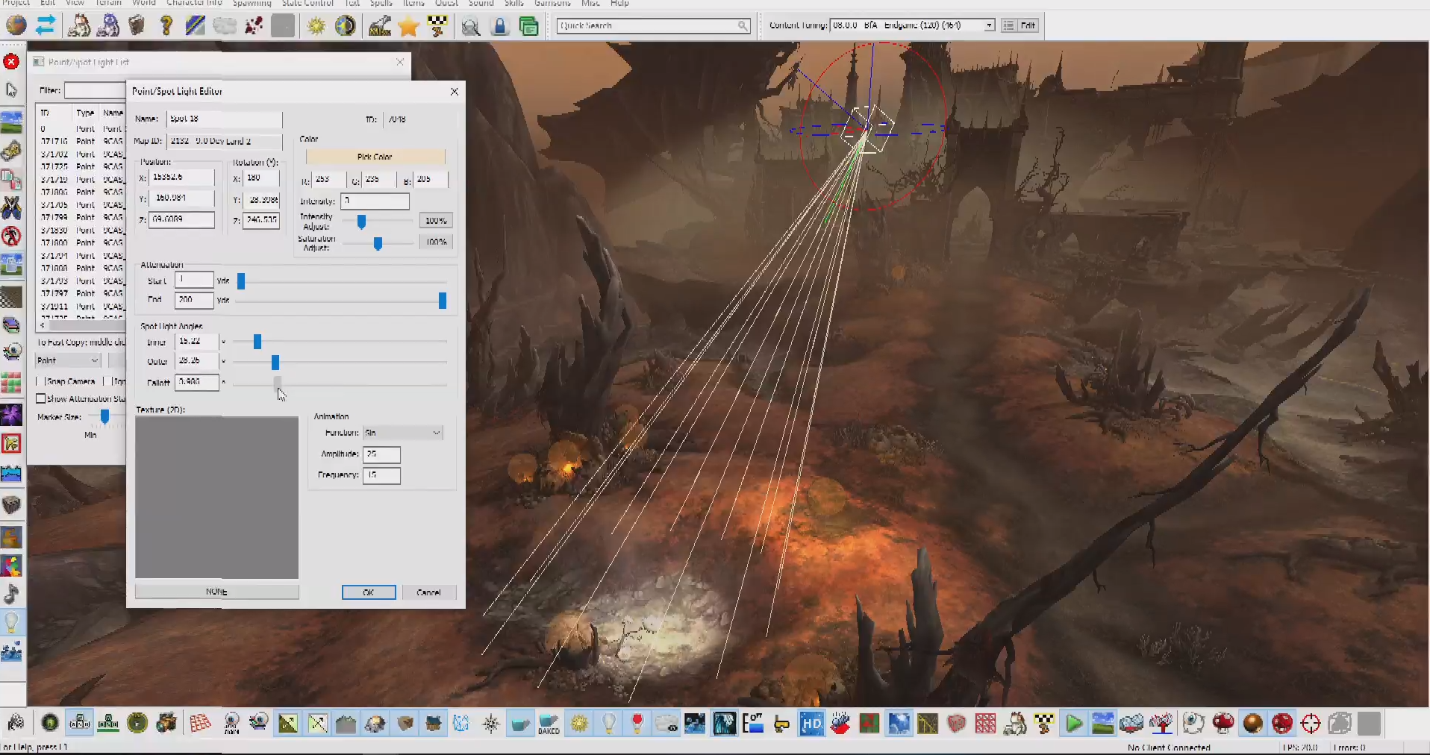The image size is (1430, 755).
Task: Click the red mushroom icon in bottom toolbar
Action: point(1223,723)
